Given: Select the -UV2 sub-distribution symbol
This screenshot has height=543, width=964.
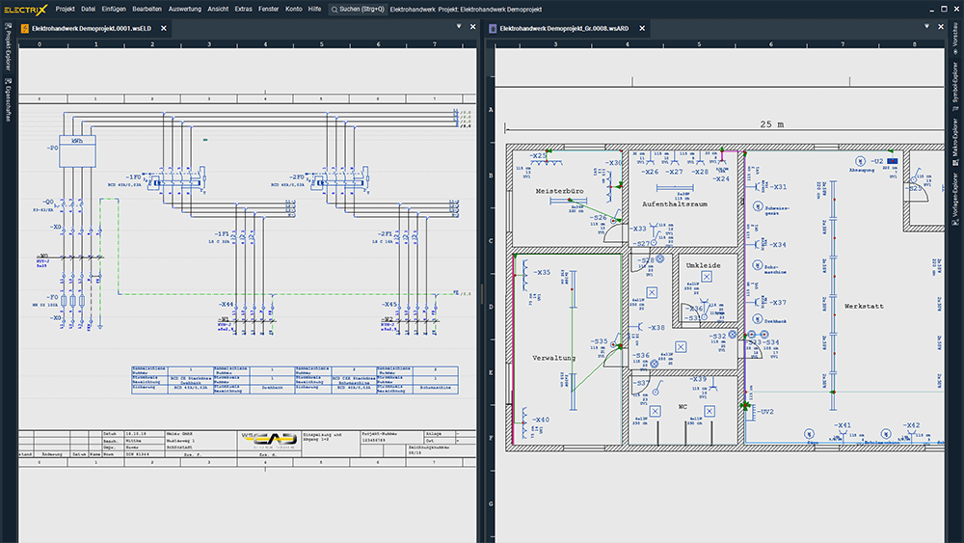Looking at the screenshot, I should click(x=751, y=411).
